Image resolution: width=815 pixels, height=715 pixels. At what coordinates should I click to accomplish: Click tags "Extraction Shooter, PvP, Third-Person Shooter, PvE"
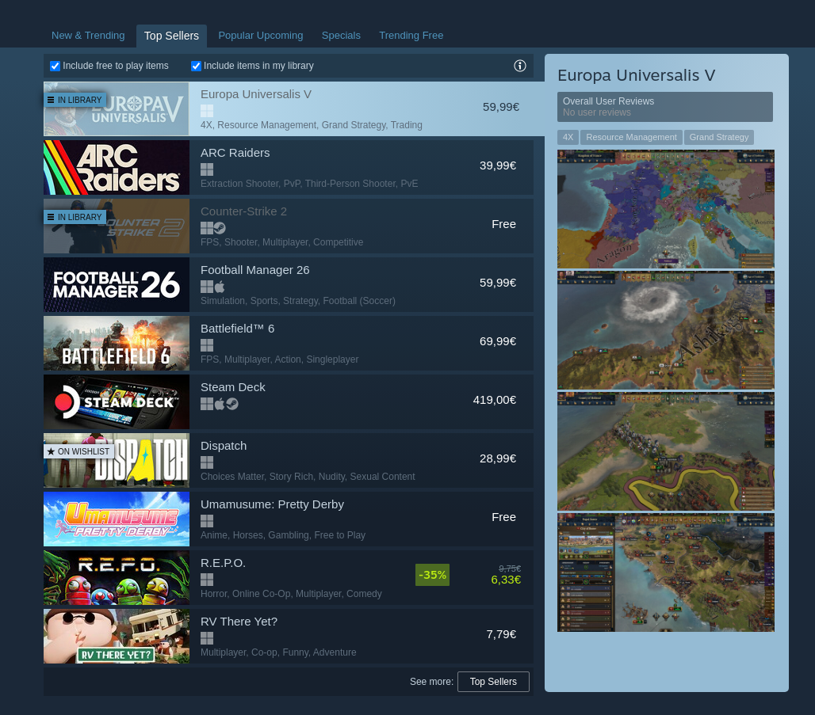pyautogui.click(x=309, y=183)
